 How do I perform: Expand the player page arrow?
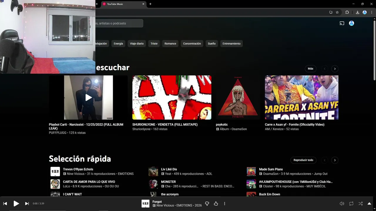pos(370,204)
